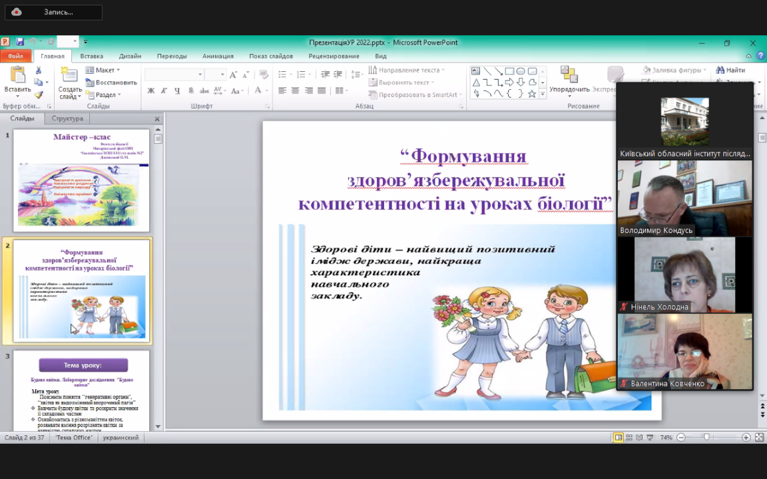Click the line spacing icon

[x=357, y=75]
